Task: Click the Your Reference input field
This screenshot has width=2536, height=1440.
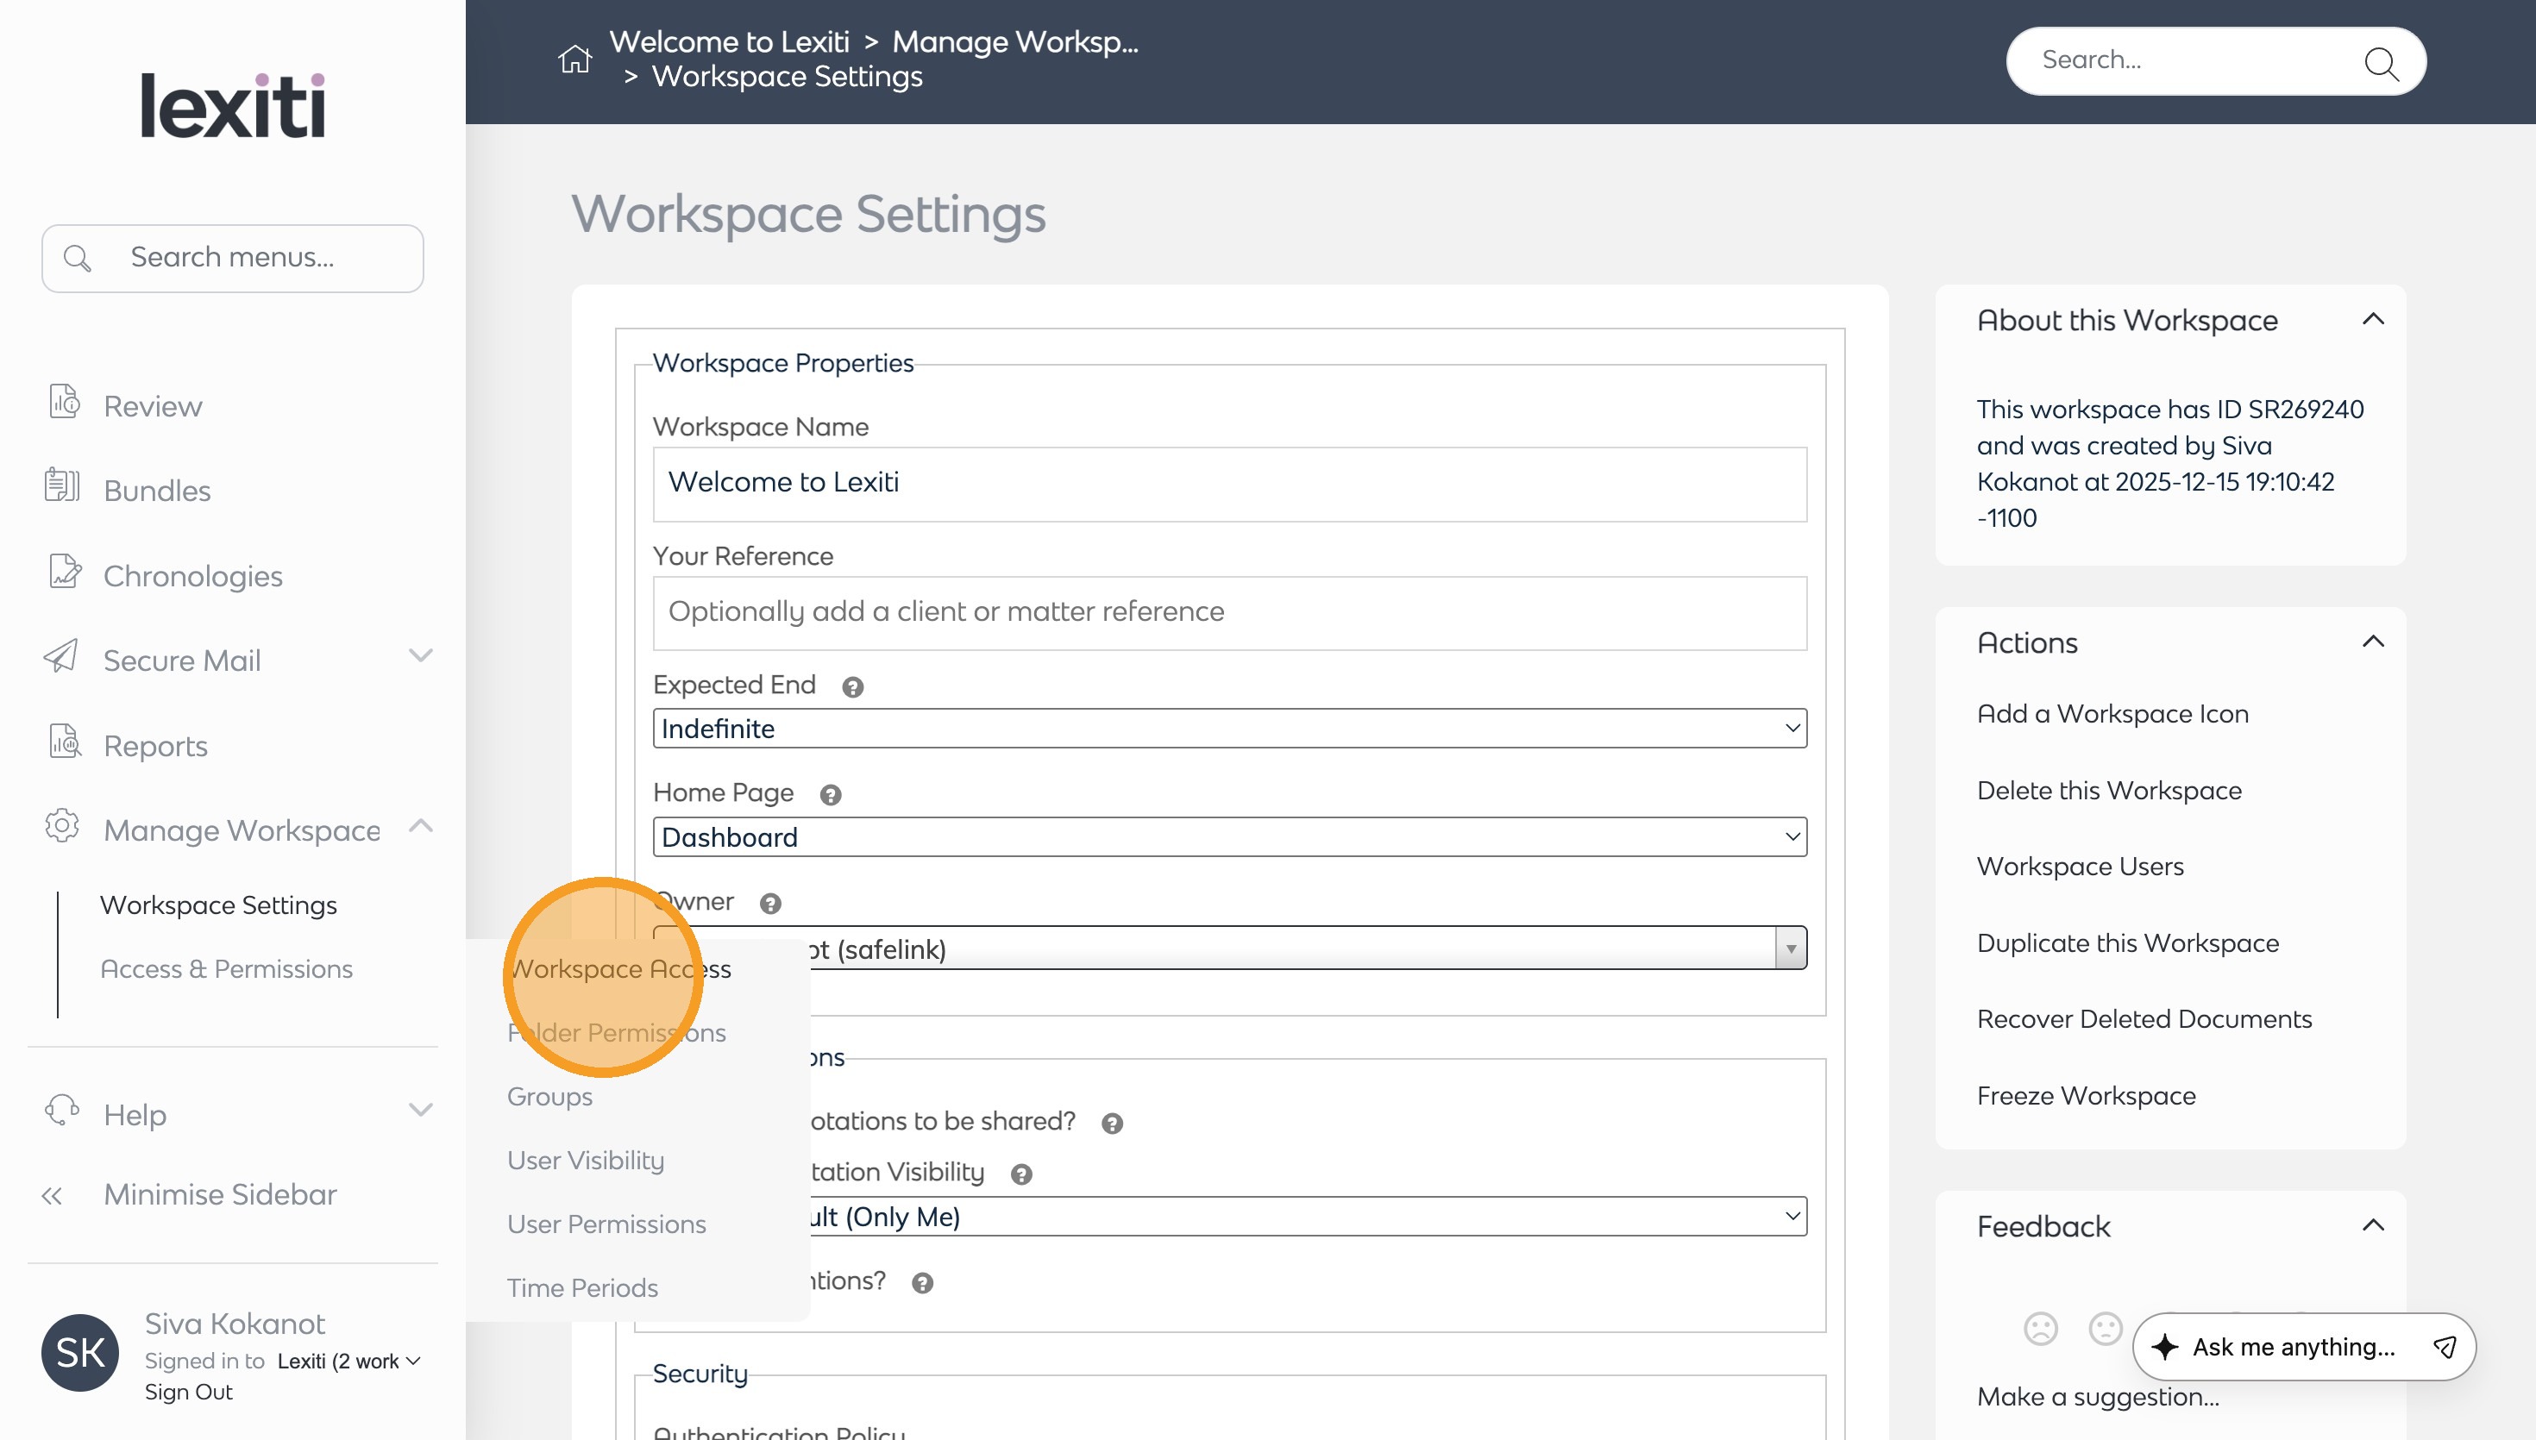Action: (1228, 612)
